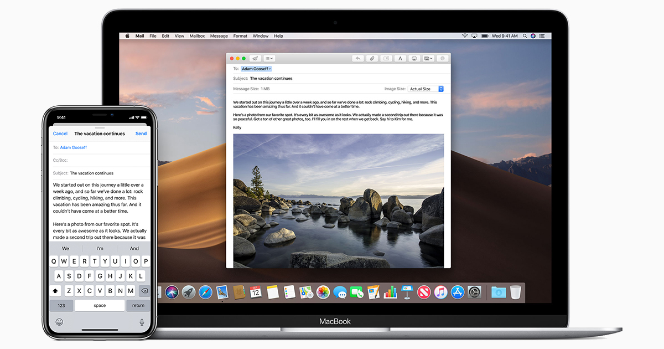
Task: Tap the microphone dictation icon on iPhone
Action: [142, 322]
